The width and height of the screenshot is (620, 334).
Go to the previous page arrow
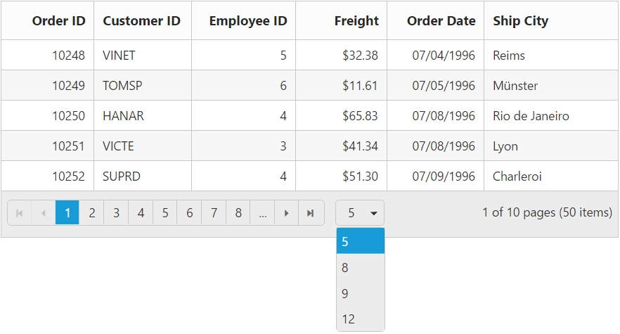(43, 213)
